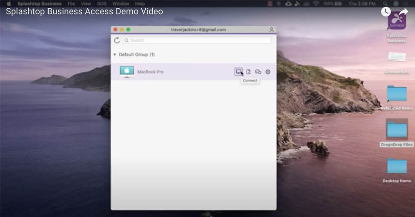Viewport: 415px width, 217px height.
Task: Open MacBook Pro settings gear
Action: (x=268, y=72)
